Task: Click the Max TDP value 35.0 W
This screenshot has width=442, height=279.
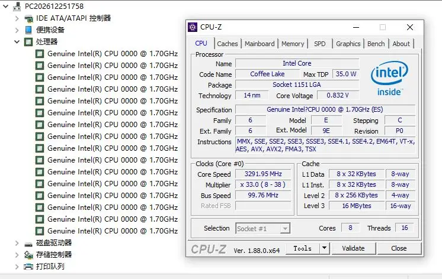Action: click(345, 74)
